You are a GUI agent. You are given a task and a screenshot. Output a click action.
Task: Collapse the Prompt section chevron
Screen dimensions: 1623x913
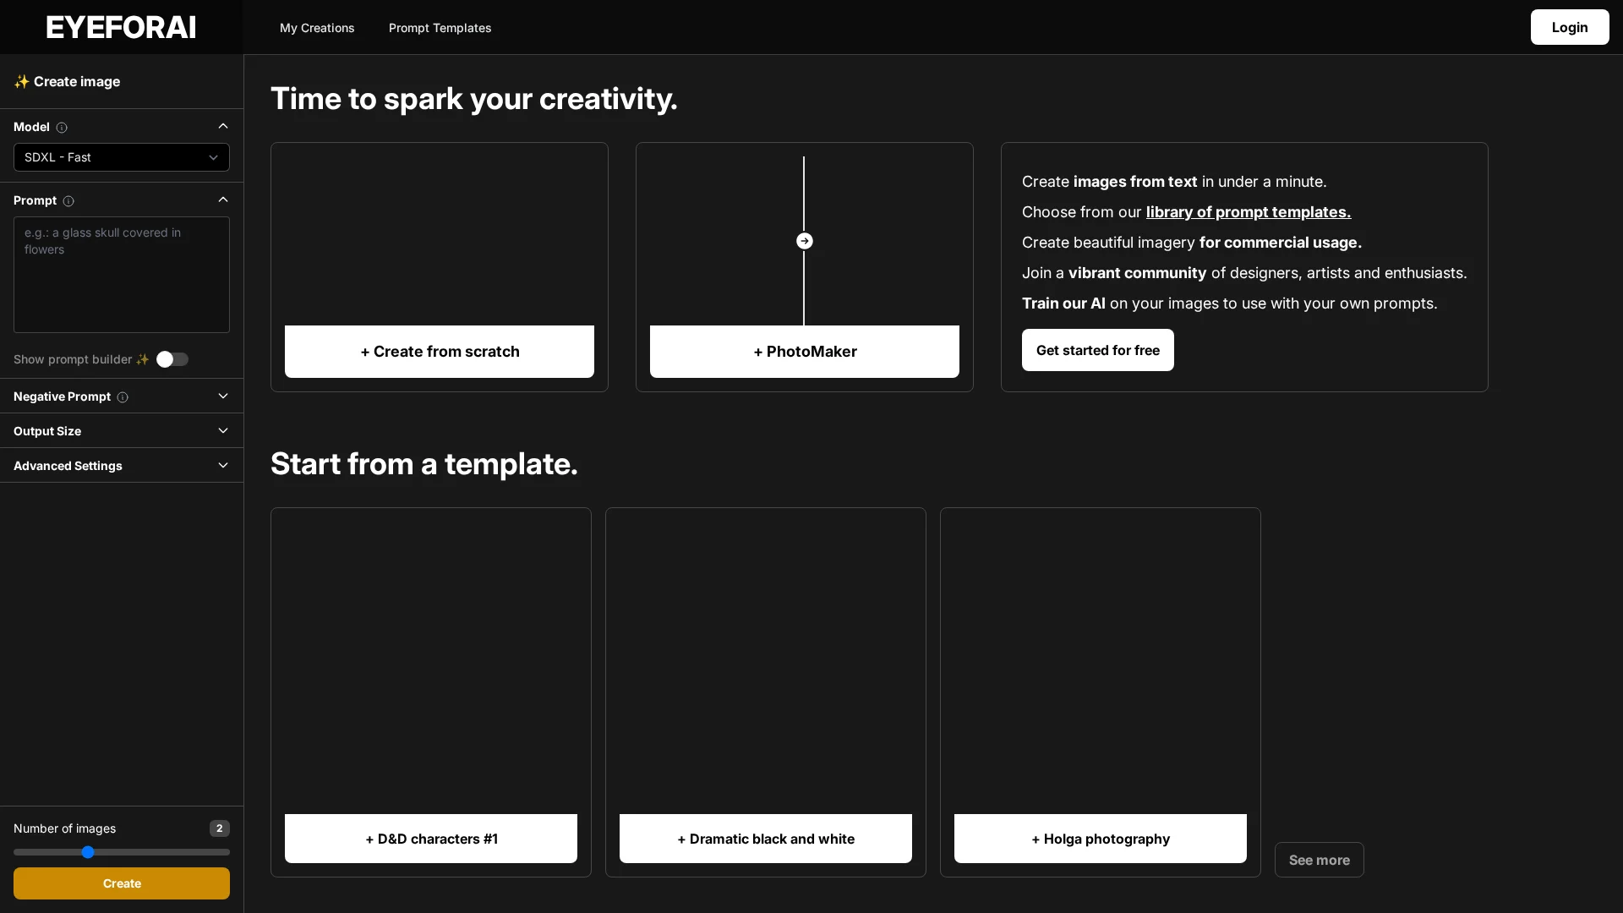[222, 200]
